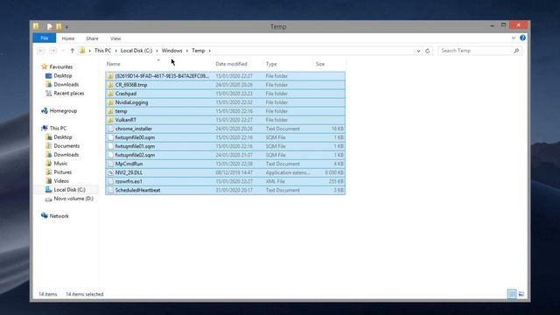Image resolution: width=560 pixels, height=315 pixels.
Task: Select the Crashpad folder
Action: tap(226, 94)
